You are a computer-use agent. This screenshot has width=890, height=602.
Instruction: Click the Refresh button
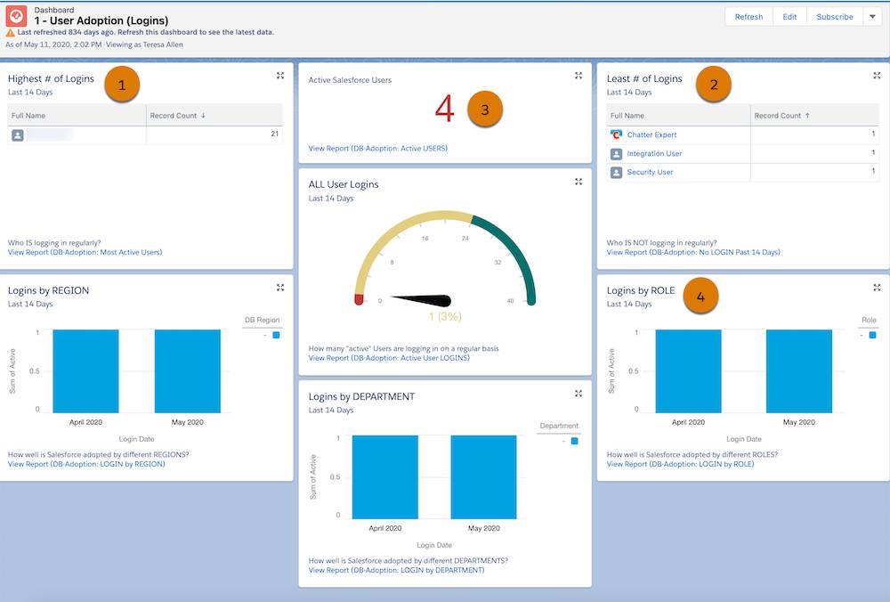[748, 16]
